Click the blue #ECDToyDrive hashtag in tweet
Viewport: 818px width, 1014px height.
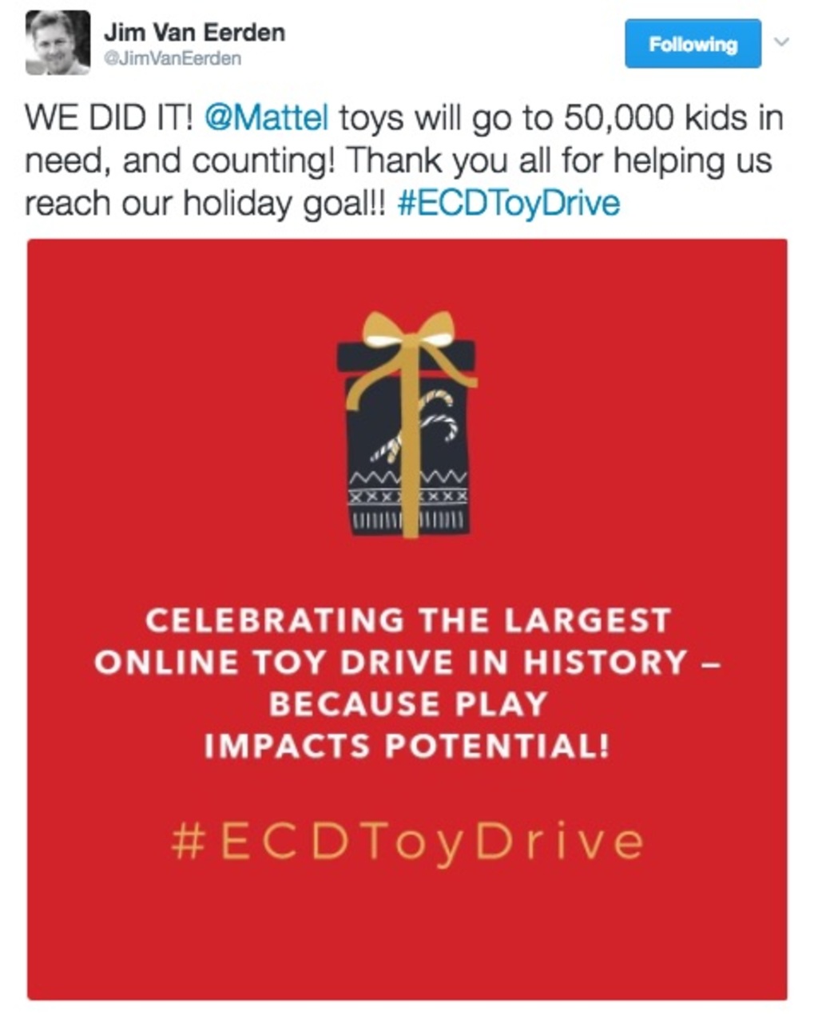[x=508, y=204]
